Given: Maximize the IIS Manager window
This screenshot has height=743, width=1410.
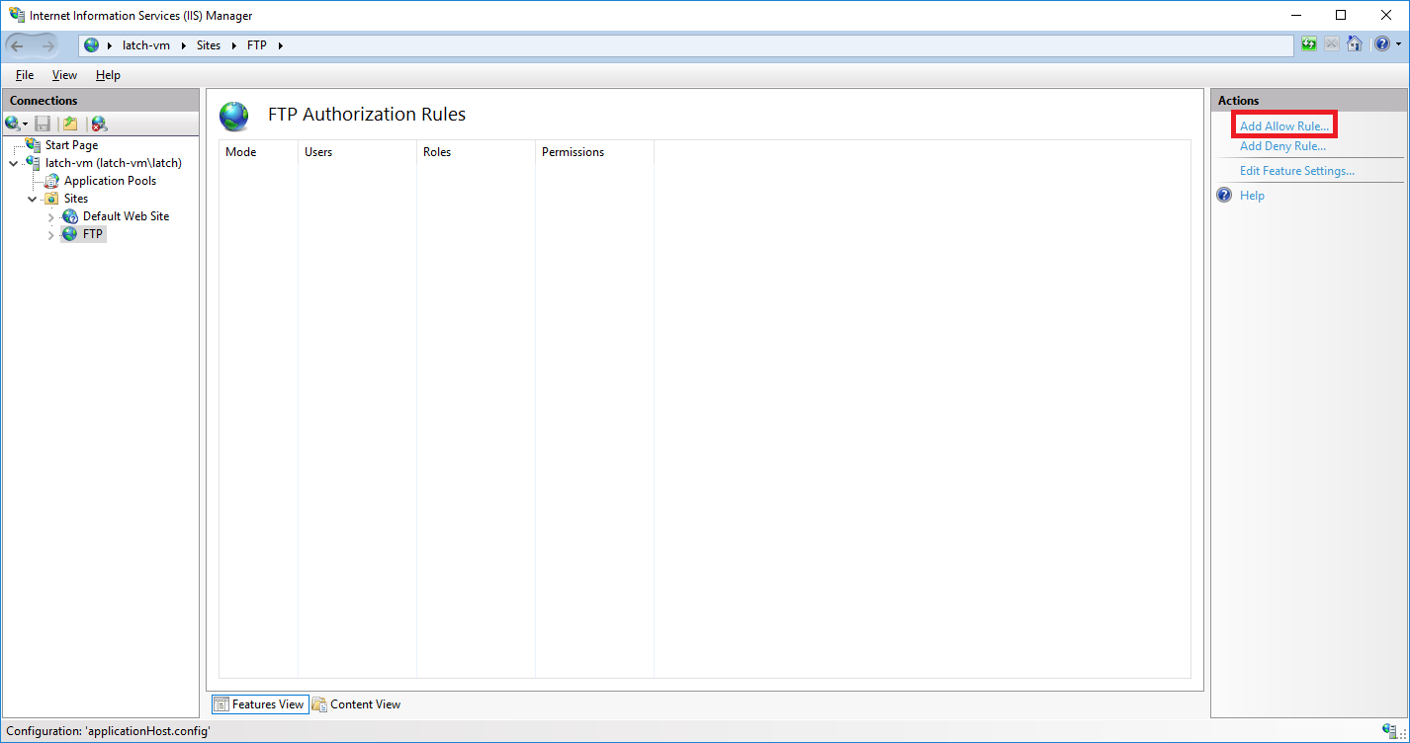Looking at the screenshot, I should (1341, 15).
